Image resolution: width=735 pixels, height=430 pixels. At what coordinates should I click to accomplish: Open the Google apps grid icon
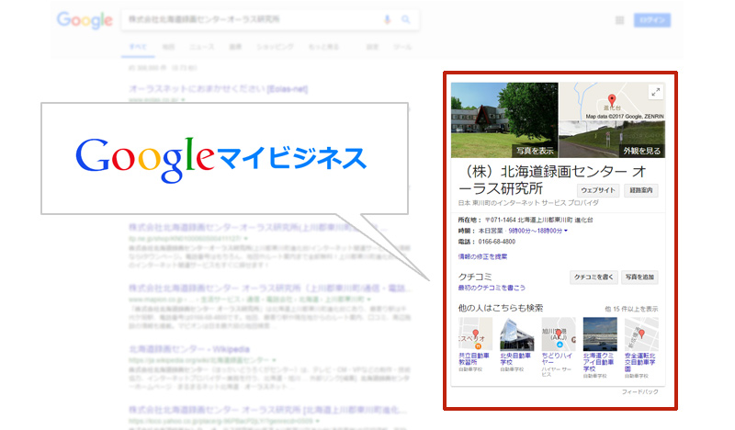click(619, 20)
